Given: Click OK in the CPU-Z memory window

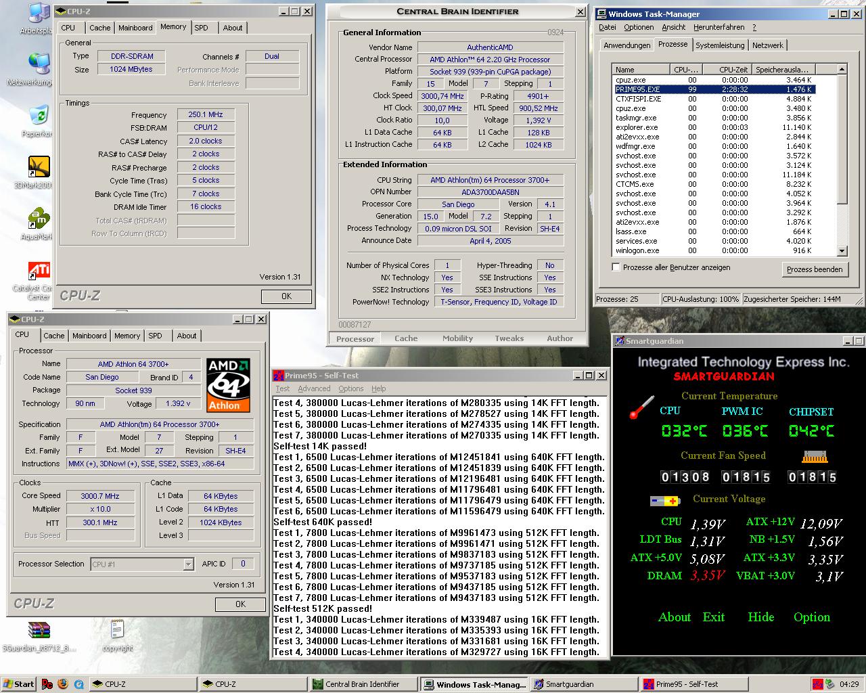Looking at the screenshot, I should [286, 296].
